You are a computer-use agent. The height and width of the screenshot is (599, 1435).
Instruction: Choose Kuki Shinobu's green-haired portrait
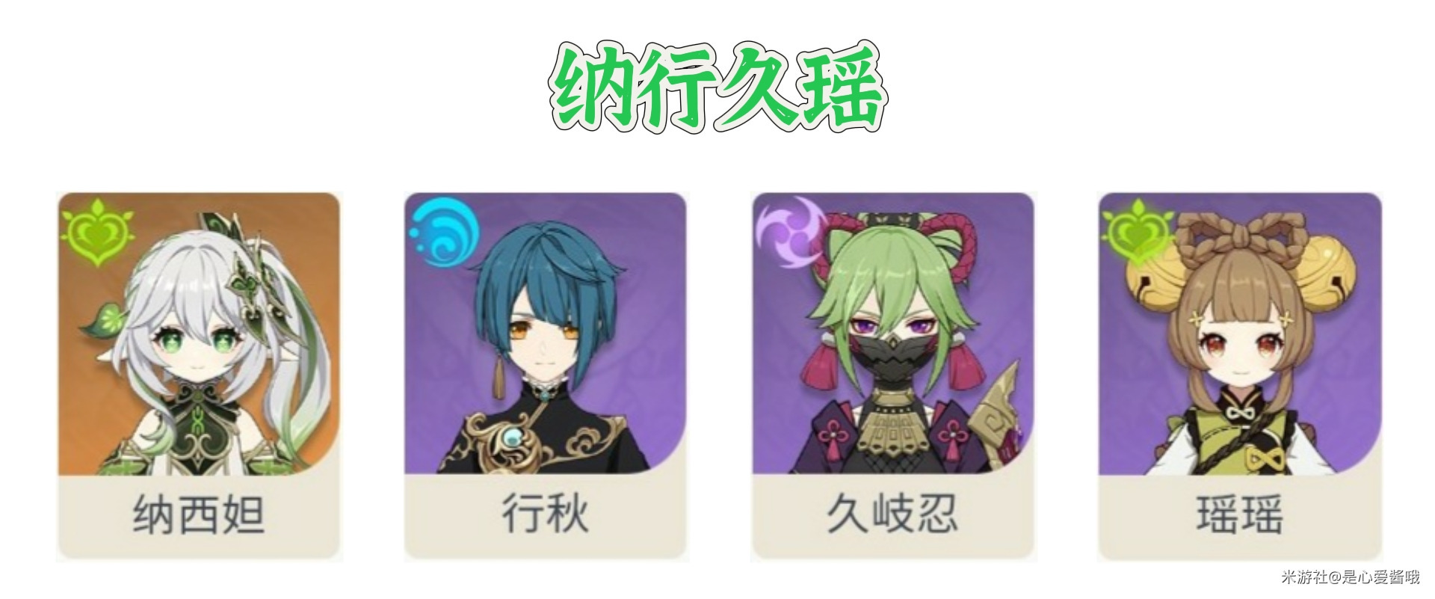893,334
